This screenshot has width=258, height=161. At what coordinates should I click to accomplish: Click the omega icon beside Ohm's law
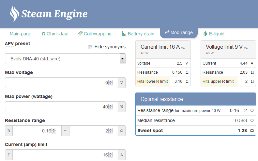[x=44, y=34]
